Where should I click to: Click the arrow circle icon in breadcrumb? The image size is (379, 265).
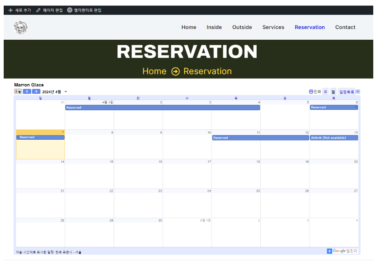(x=175, y=72)
